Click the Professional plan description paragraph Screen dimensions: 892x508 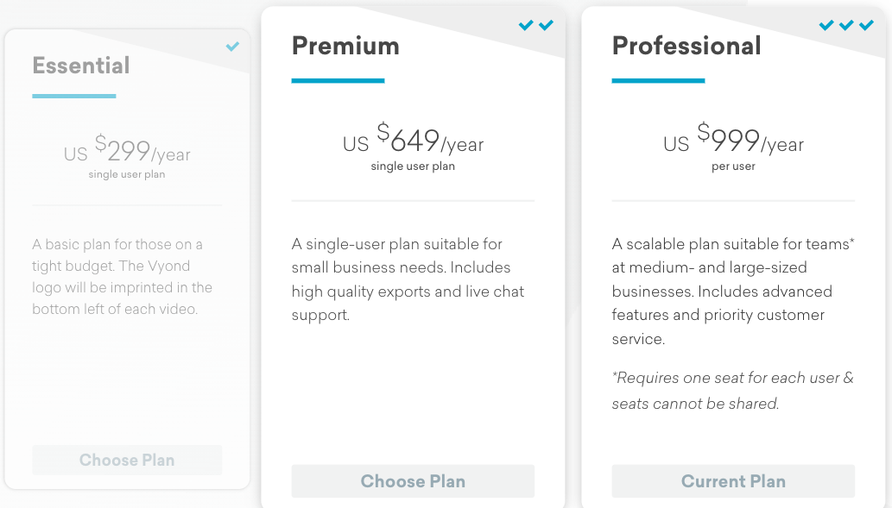click(733, 292)
